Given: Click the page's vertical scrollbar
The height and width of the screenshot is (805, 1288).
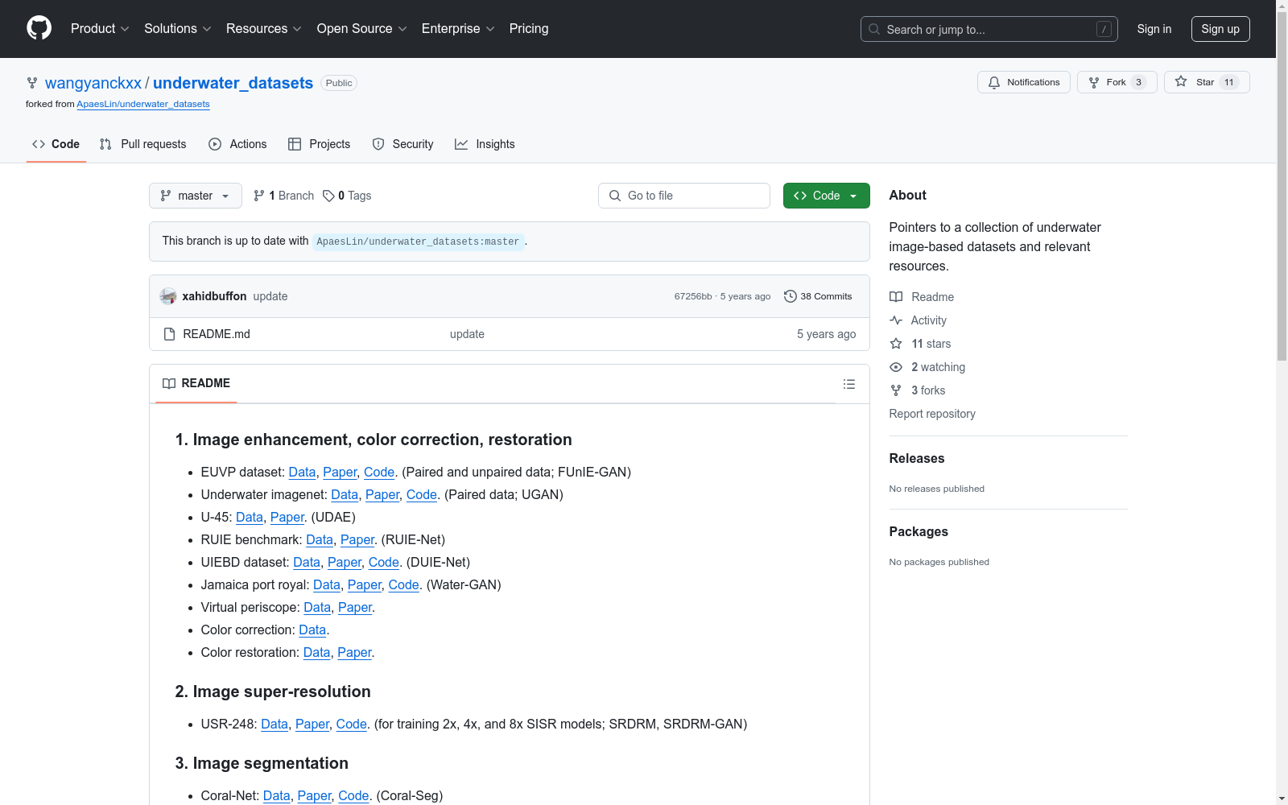Looking at the screenshot, I should pyautogui.click(x=1282, y=242).
